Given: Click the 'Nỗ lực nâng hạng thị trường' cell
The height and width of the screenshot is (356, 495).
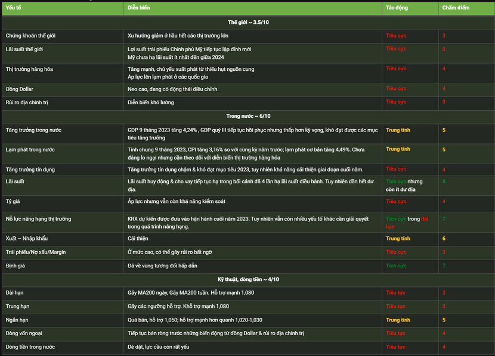Looking at the screenshot, I should coord(63,223).
